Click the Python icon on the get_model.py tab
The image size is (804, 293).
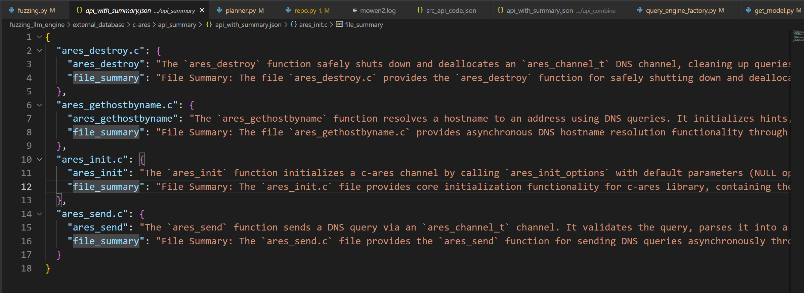(x=748, y=10)
